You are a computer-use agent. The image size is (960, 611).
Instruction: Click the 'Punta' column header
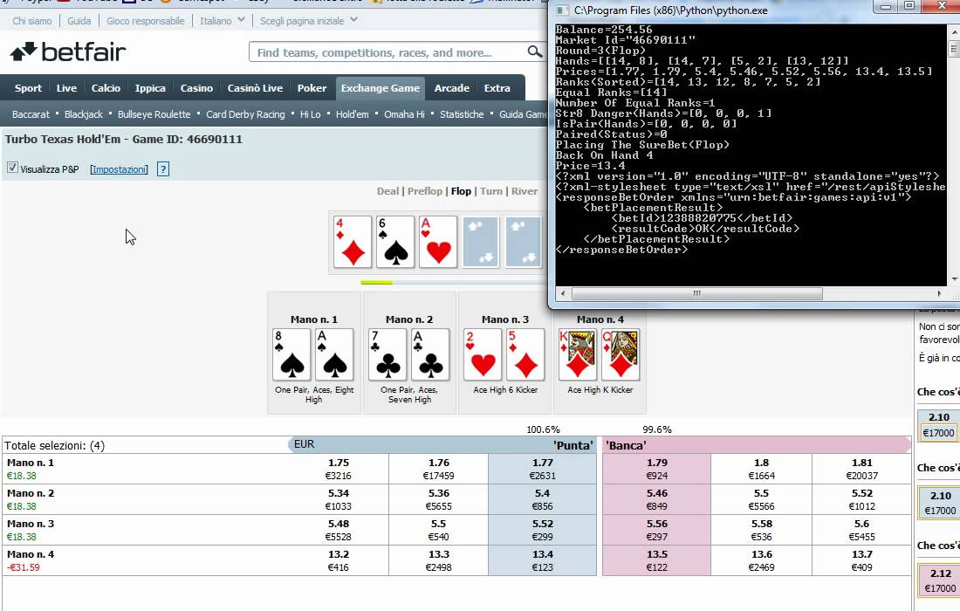click(x=573, y=445)
